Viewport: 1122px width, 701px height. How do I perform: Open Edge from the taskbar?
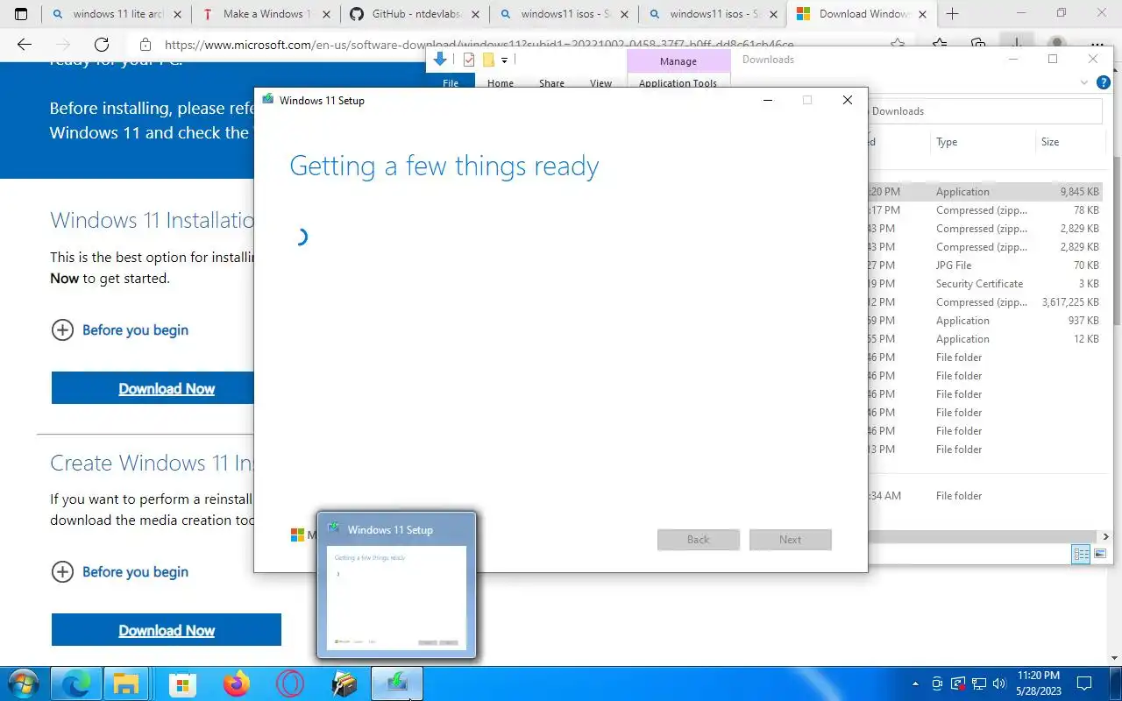[76, 683]
